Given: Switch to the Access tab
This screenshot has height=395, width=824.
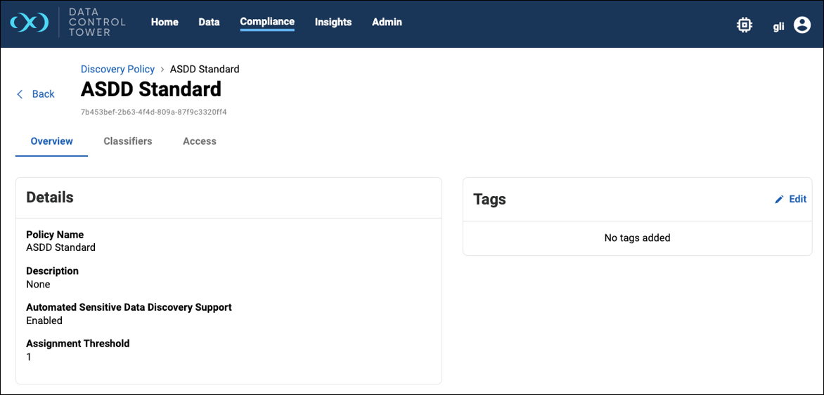Looking at the screenshot, I should click(200, 141).
